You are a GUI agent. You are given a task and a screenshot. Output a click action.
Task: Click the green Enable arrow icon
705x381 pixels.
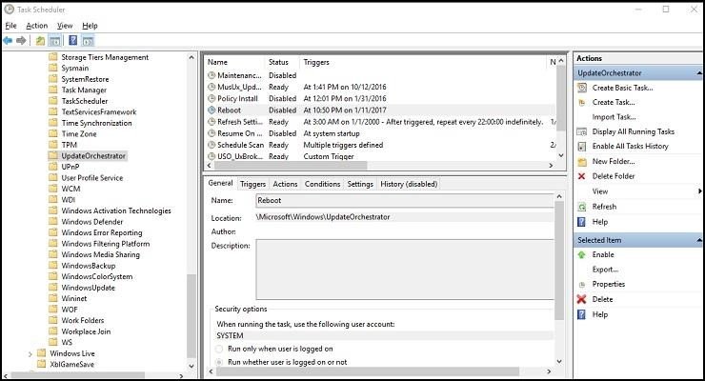(x=581, y=254)
